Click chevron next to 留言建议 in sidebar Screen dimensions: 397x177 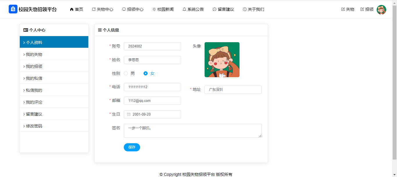24,114
